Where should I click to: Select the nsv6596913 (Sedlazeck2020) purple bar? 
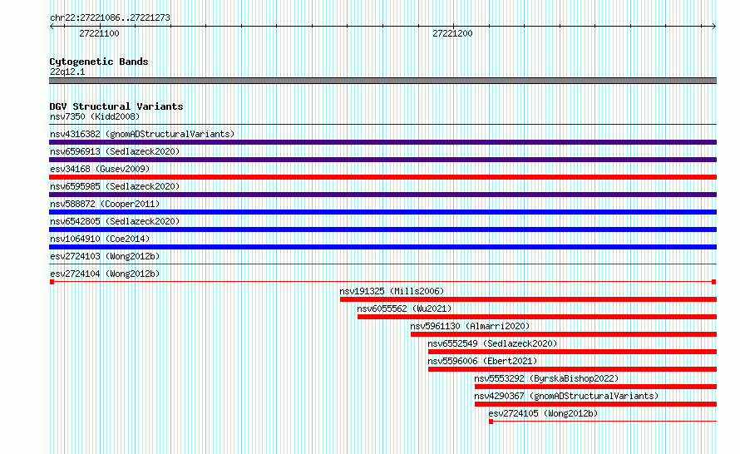382,160
